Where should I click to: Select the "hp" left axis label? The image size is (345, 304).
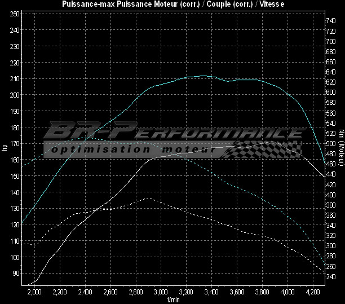(5, 148)
